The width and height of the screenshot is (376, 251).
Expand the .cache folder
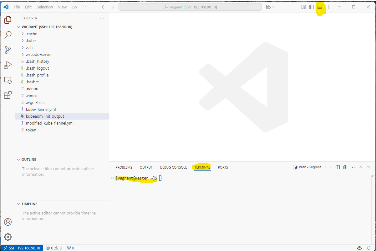(x=62, y=34)
